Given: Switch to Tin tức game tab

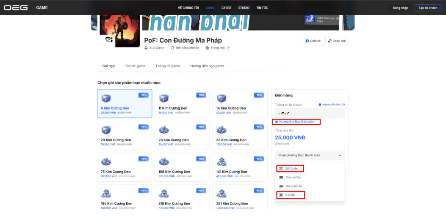Looking at the screenshot, I should (x=135, y=66).
